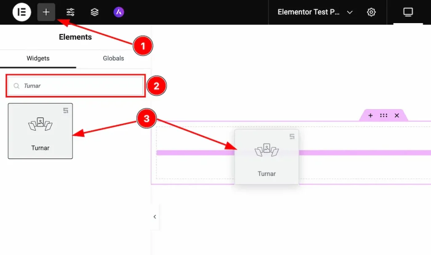Viewport: 431px width, 255px height.
Task: Delete the container with the X handle
Action: (397, 115)
